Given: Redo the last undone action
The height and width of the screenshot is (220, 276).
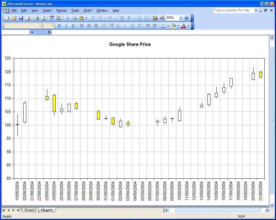Looking at the screenshot, I should pos(110,18).
